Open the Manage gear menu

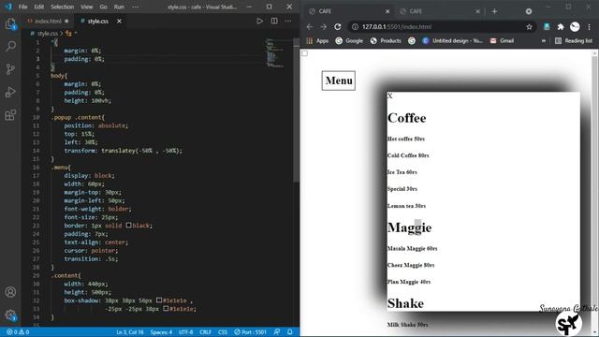tap(10, 315)
